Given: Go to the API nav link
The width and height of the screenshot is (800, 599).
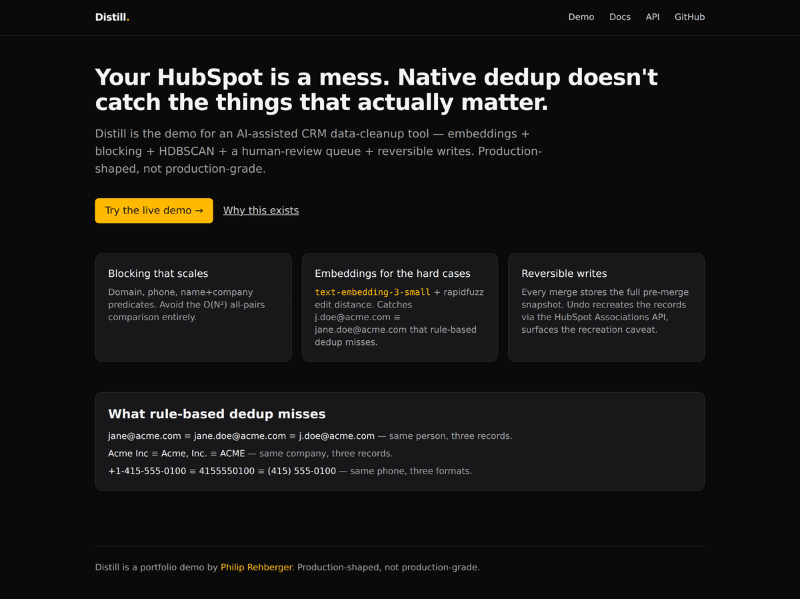Looking at the screenshot, I should tap(652, 17).
